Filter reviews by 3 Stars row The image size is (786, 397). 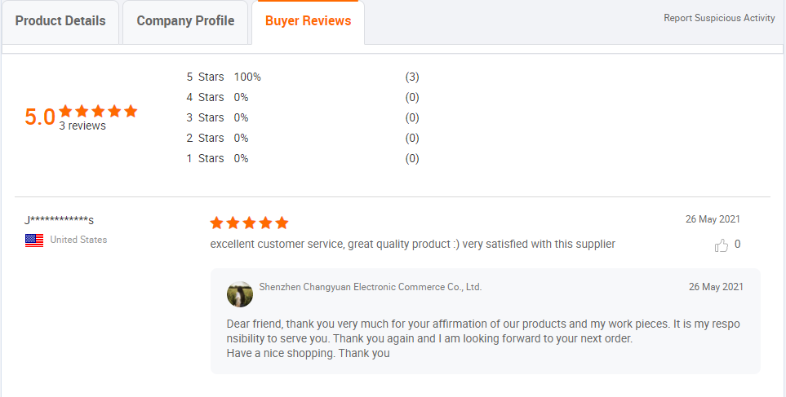(x=205, y=118)
